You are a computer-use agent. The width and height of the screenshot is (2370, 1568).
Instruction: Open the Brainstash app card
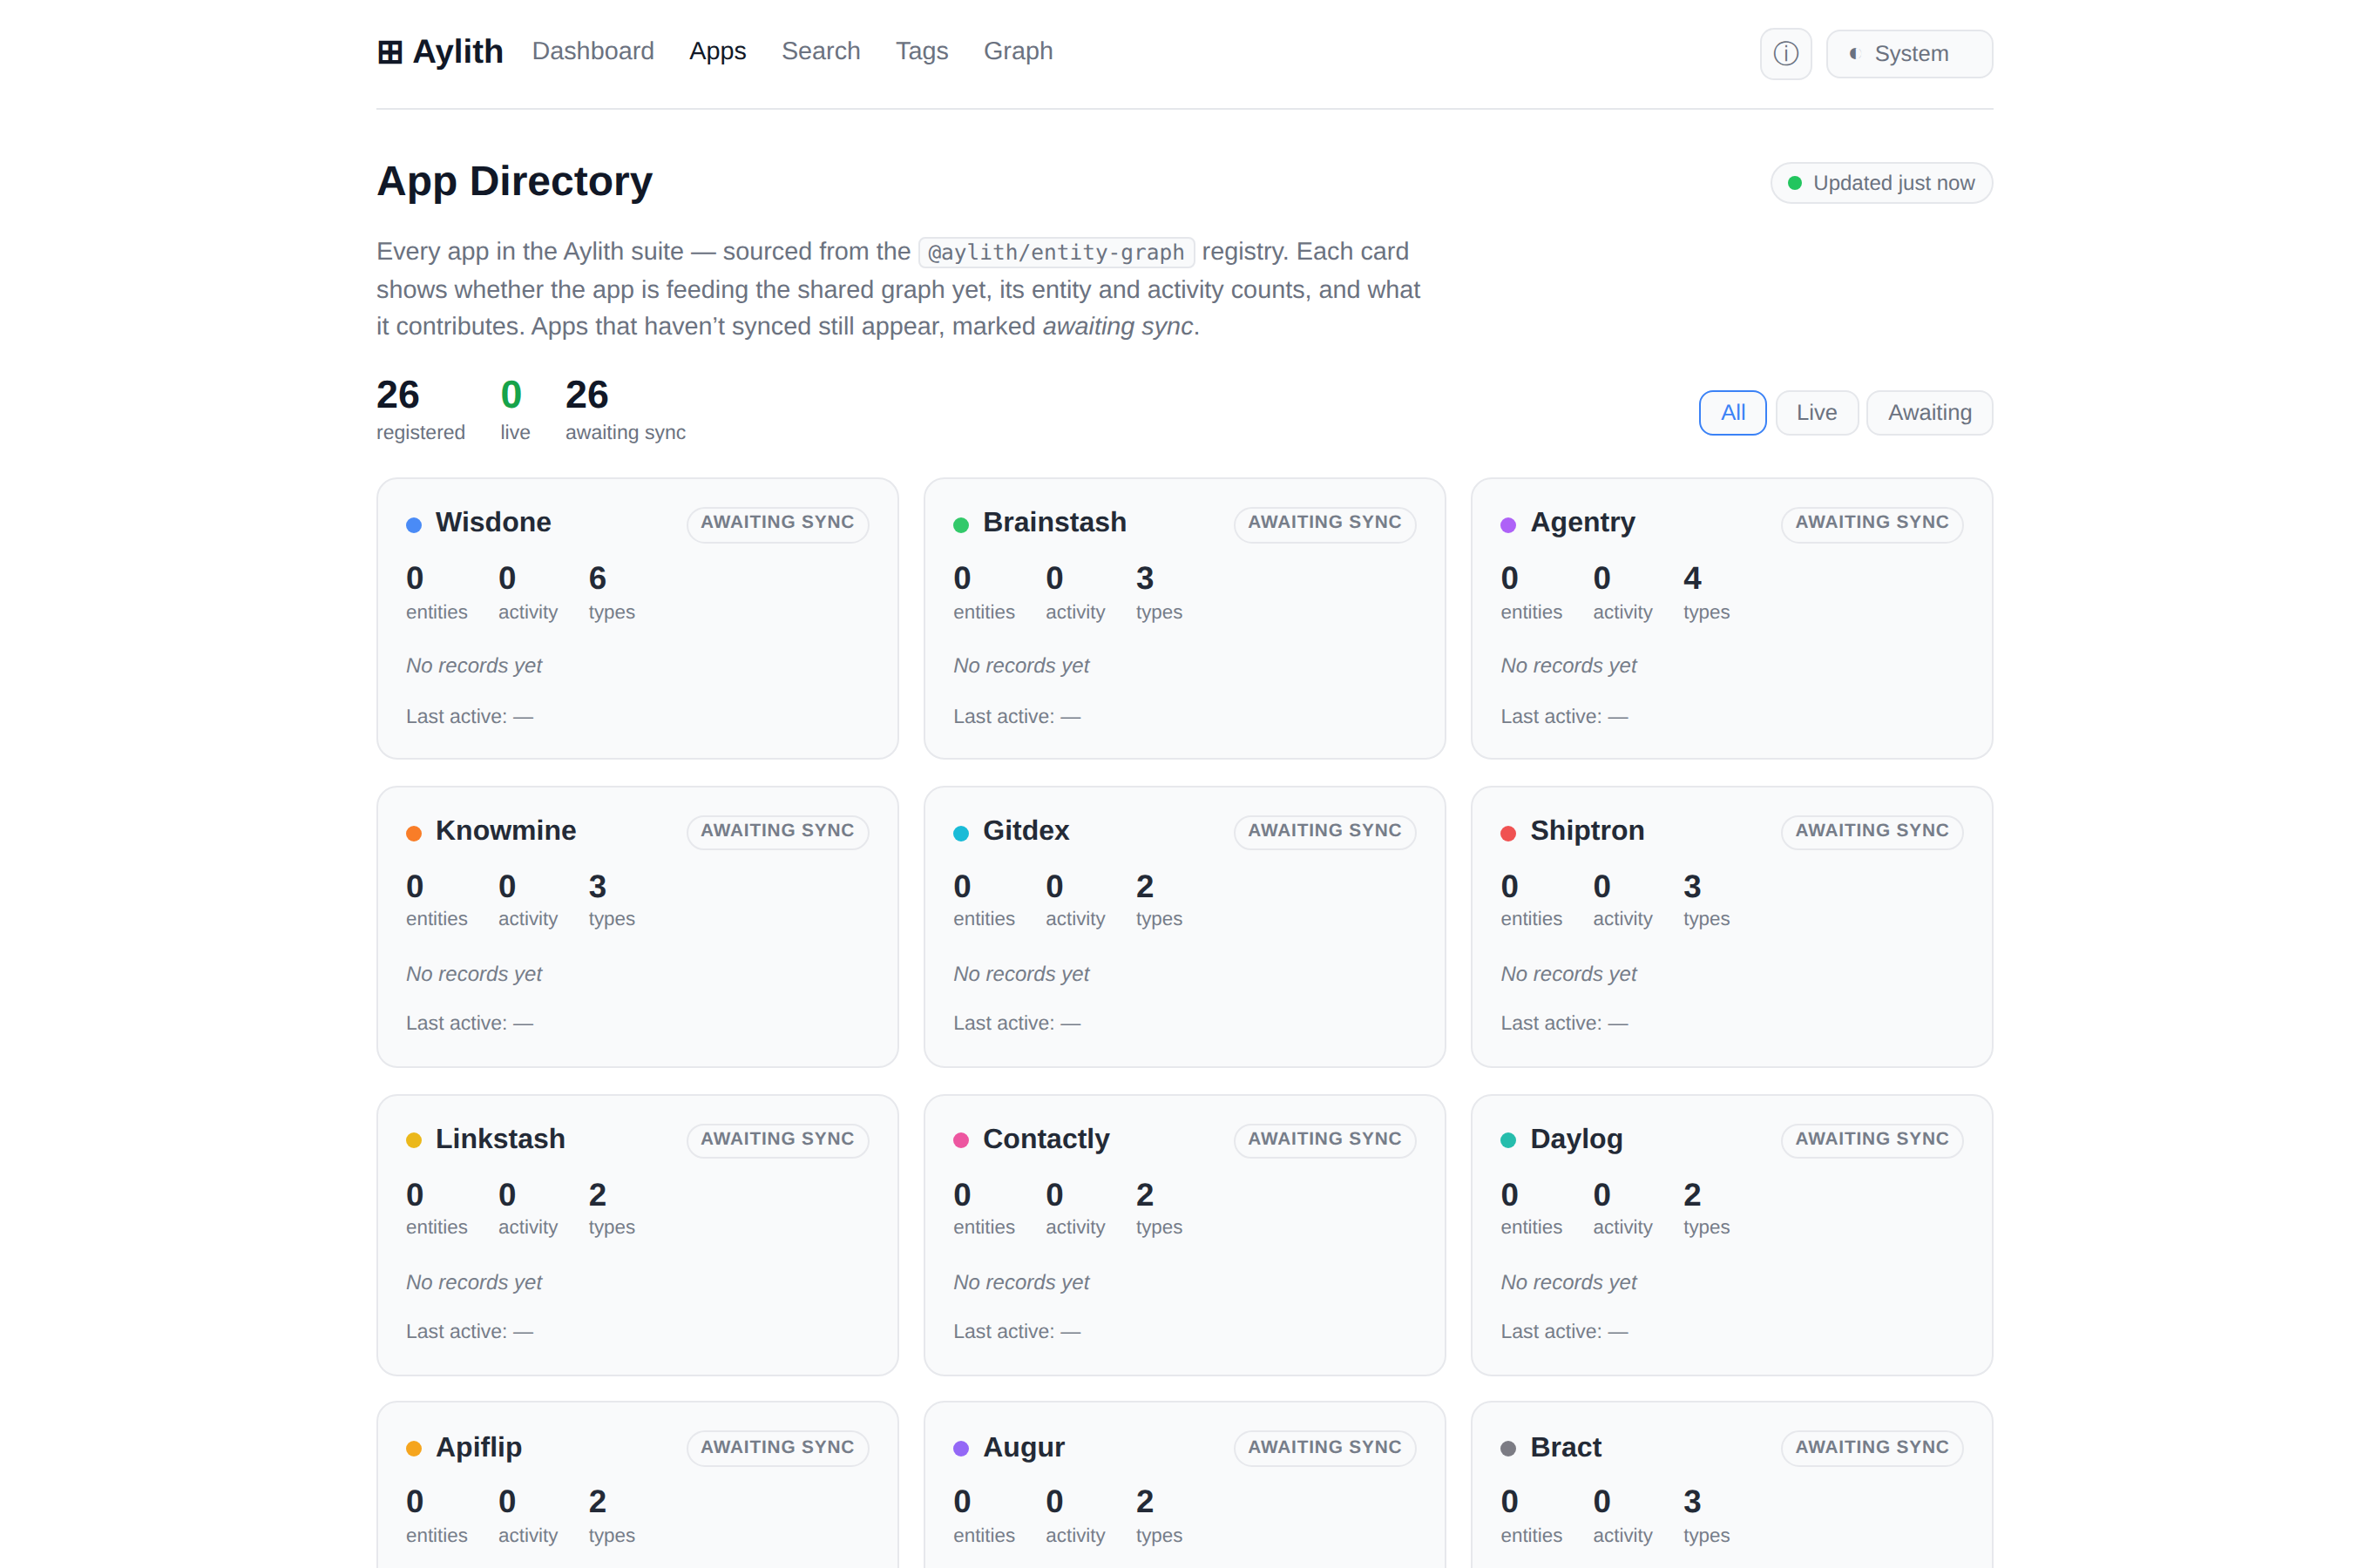pos(1184,618)
